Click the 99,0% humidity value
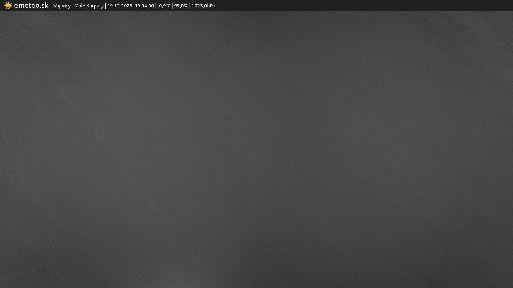Viewport: 513px width, 288px height. (x=181, y=6)
